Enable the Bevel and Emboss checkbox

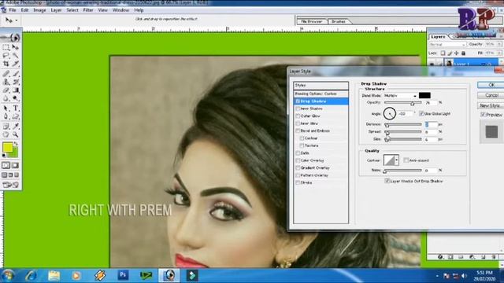(298, 131)
